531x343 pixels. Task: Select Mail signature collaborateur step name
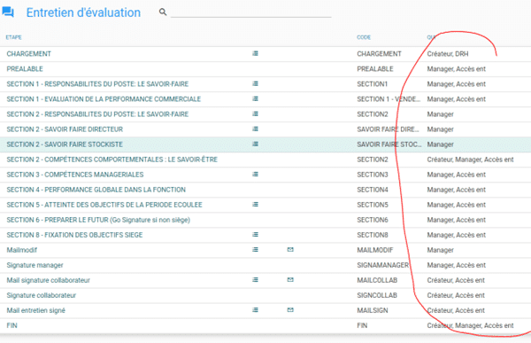tap(48, 280)
